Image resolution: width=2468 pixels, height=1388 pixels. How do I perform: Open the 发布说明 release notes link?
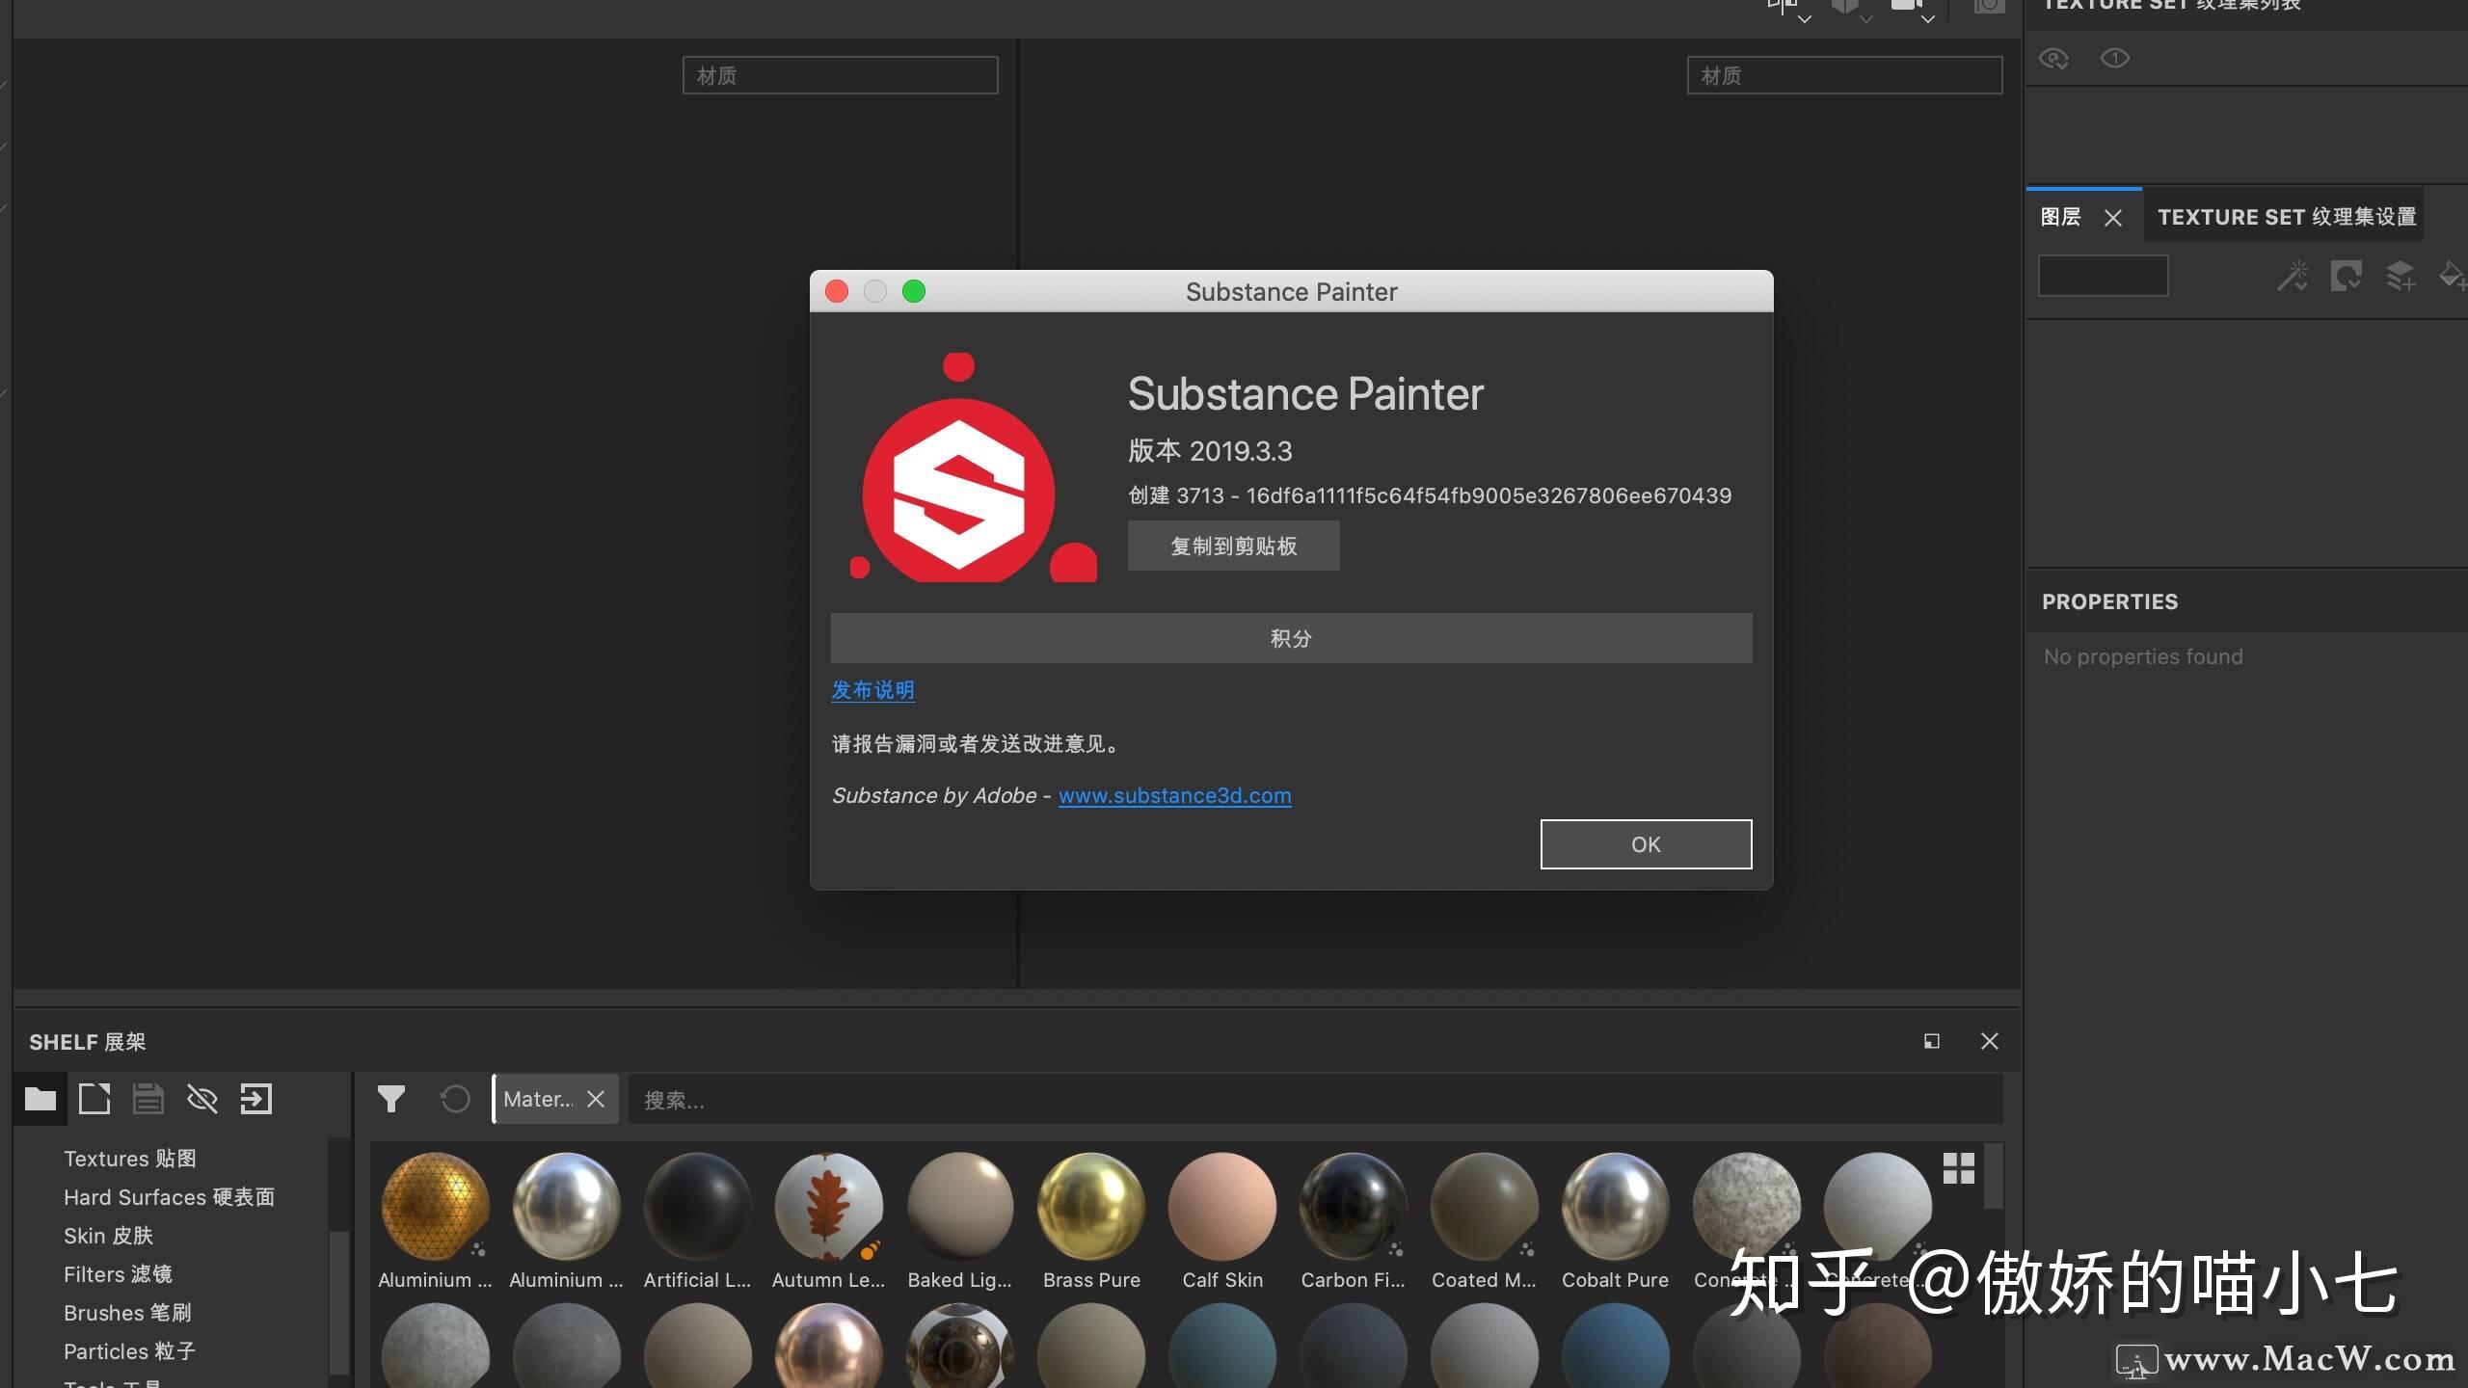tap(872, 690)
